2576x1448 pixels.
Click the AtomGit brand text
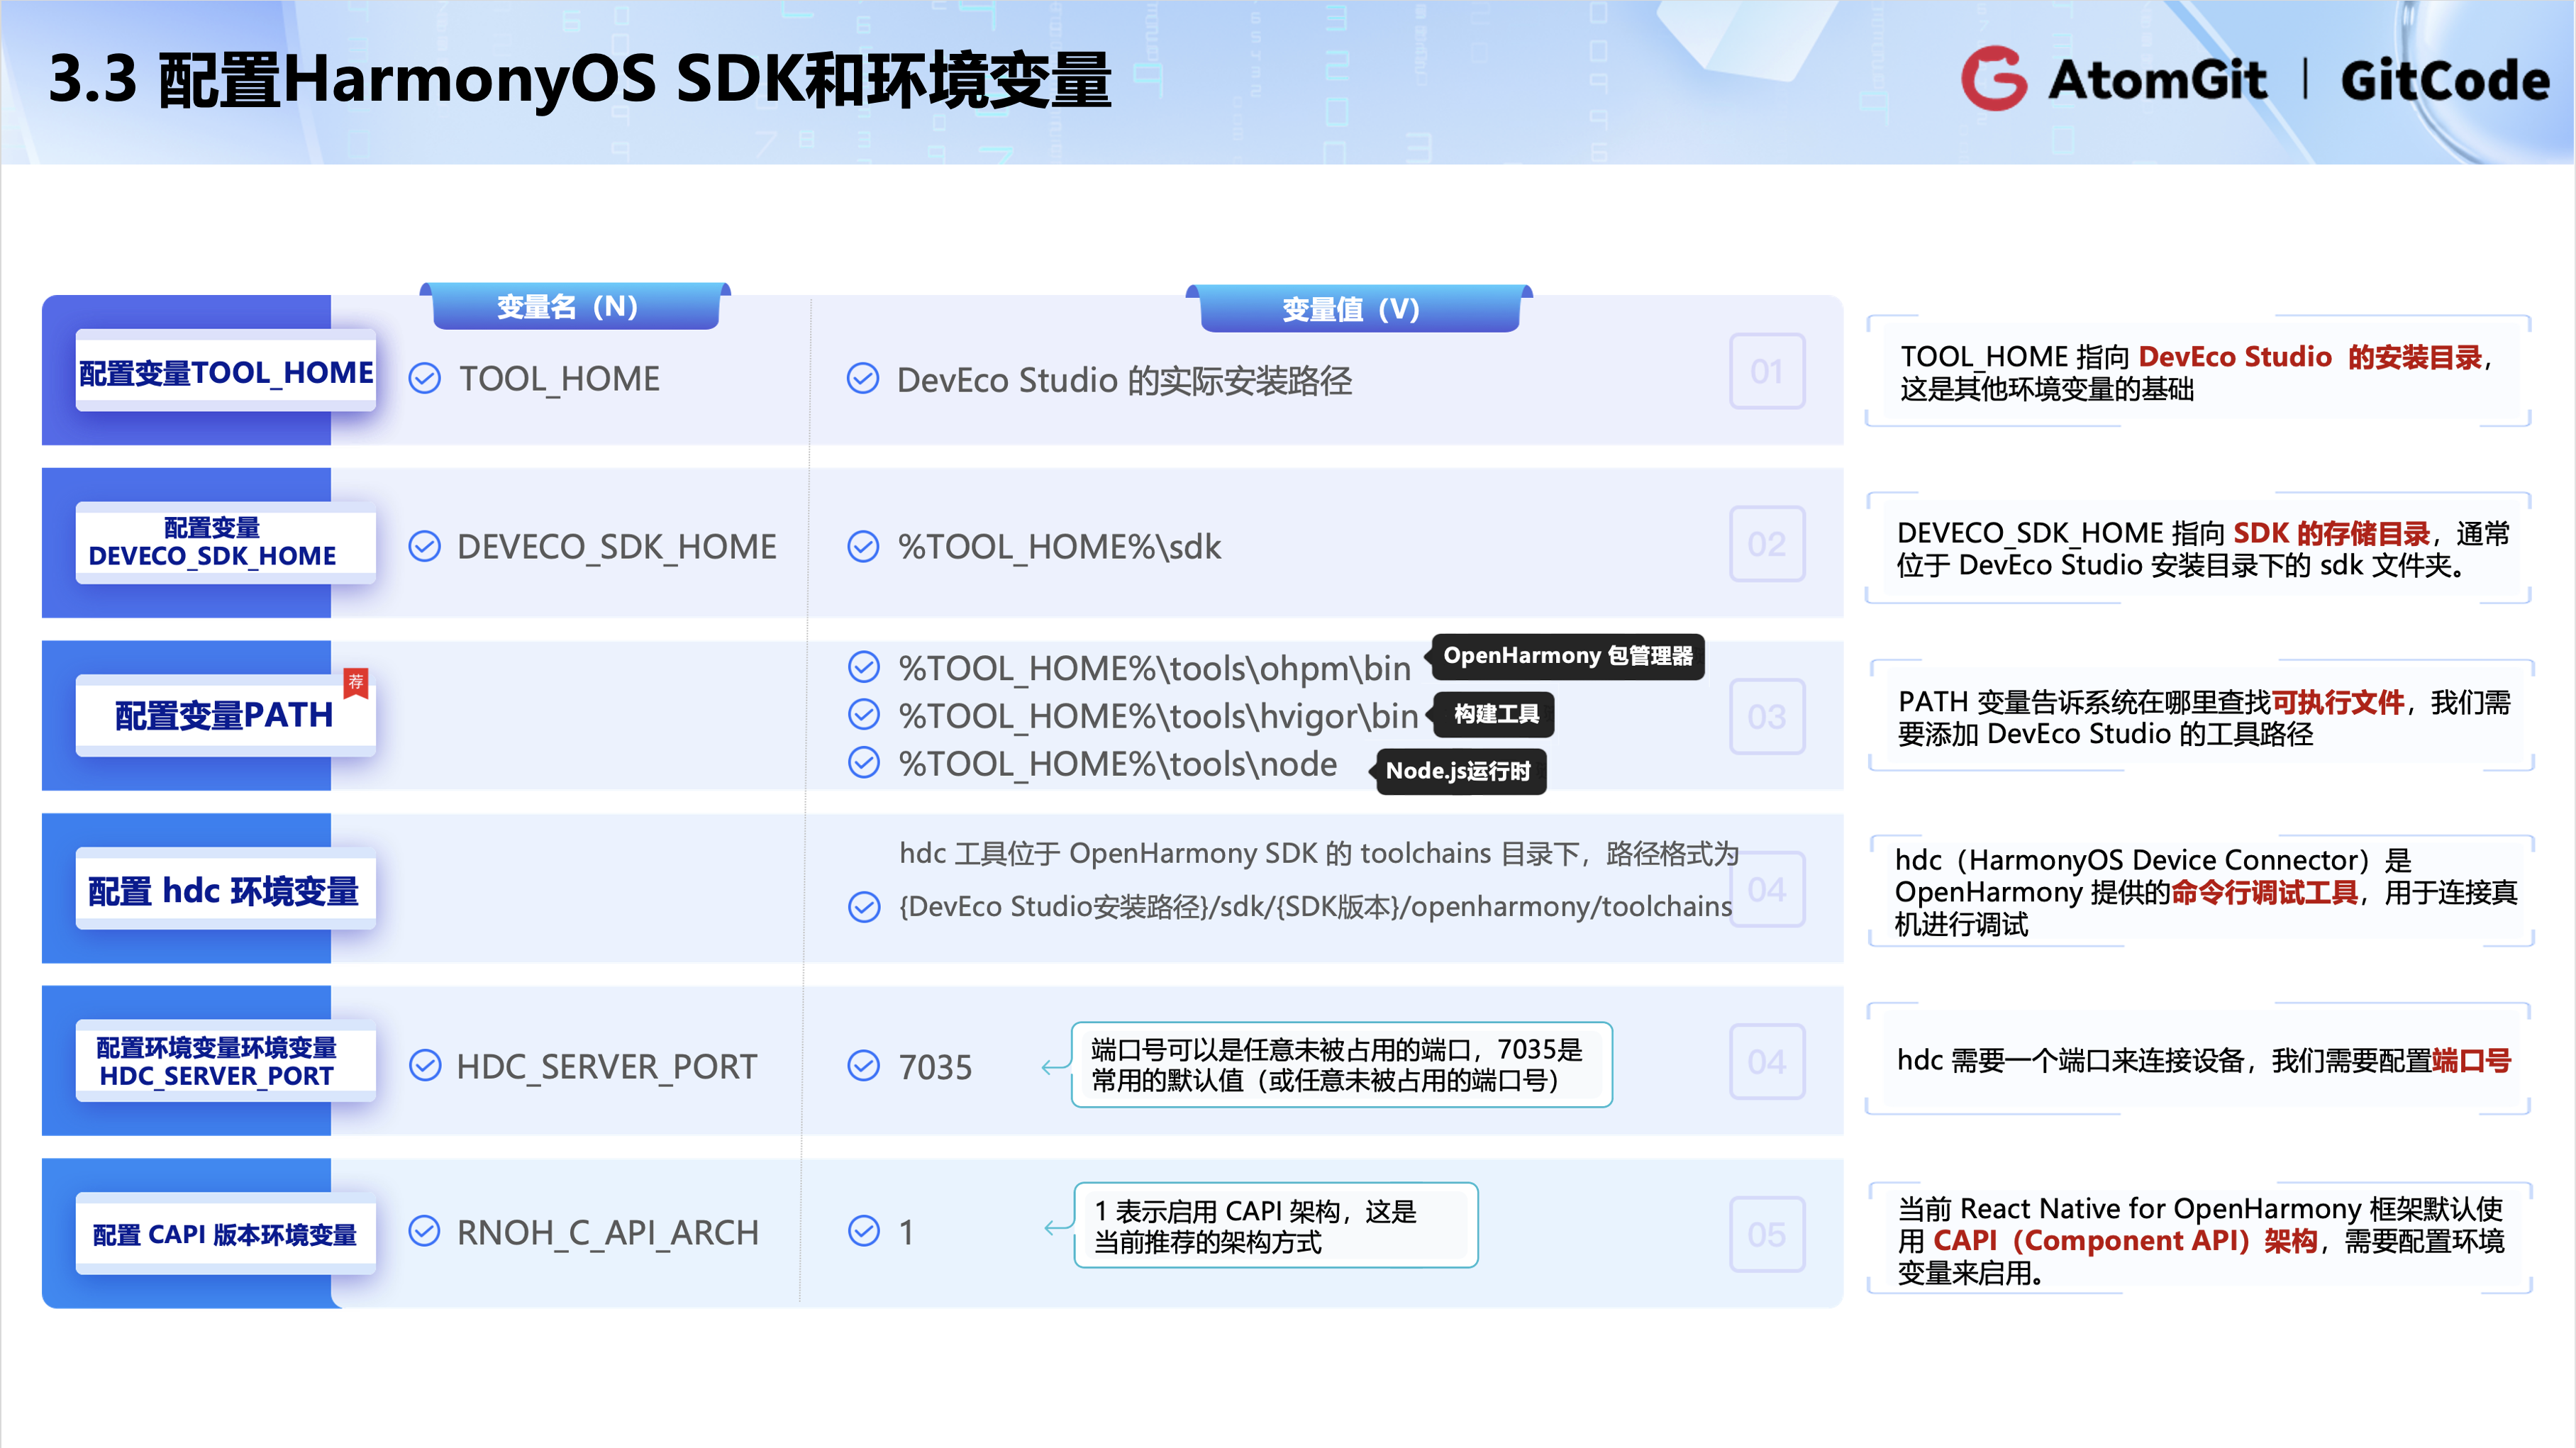coord(2157,79)
